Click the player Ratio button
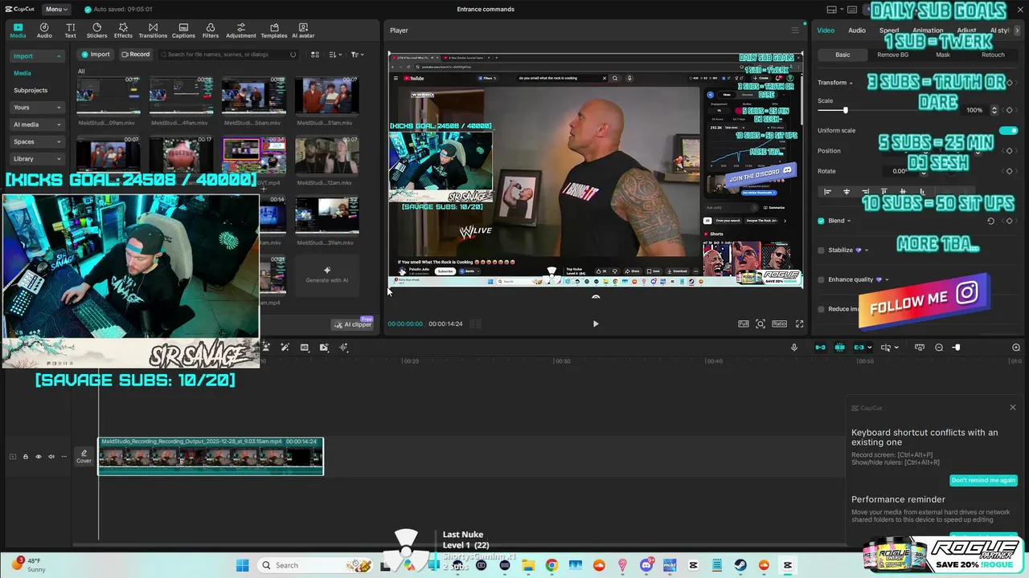The image size is (1029, 578). click(x=779, y=324)
